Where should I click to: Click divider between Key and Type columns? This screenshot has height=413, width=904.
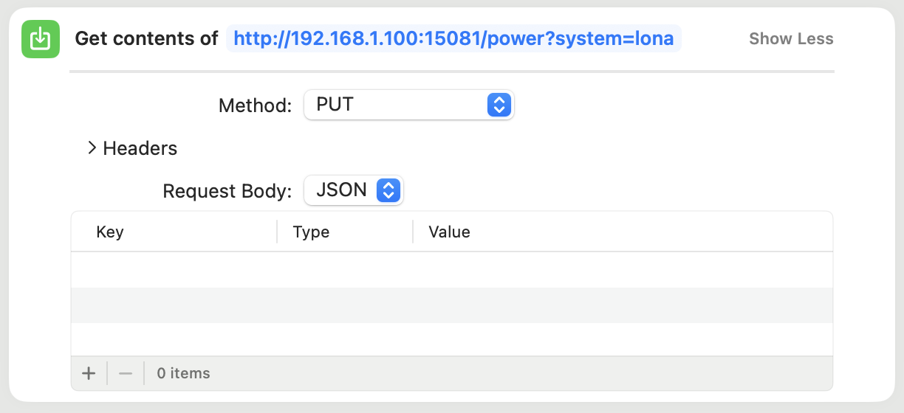tap(277, 232)
